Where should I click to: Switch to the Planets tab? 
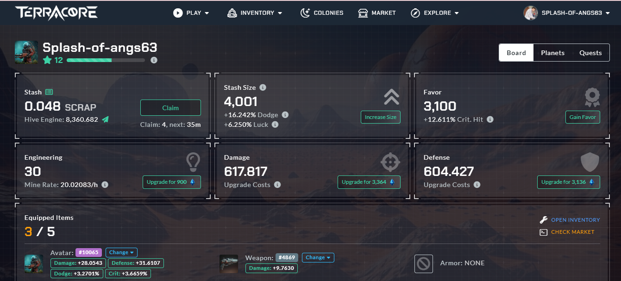pyautogui.click(x=552, y=53)
